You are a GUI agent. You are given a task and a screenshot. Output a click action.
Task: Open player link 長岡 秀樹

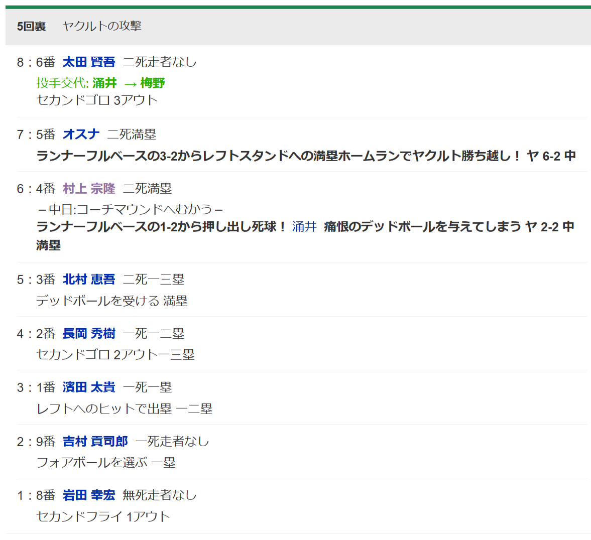pos(88,334)
